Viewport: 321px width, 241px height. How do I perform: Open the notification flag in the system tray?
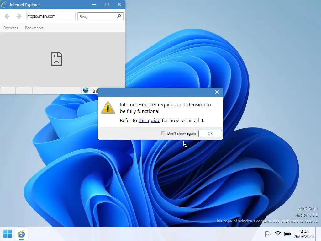coord(268,234)
